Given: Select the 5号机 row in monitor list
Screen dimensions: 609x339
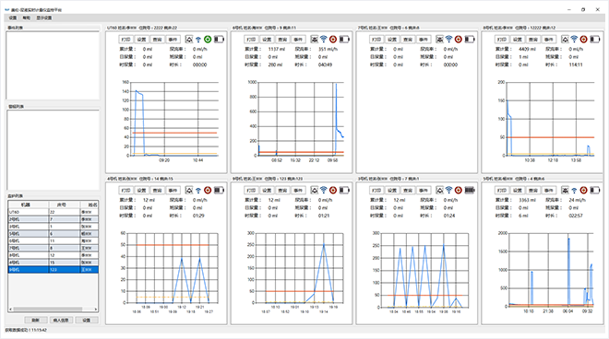Looking at the screenshot, I should [54, 234].
